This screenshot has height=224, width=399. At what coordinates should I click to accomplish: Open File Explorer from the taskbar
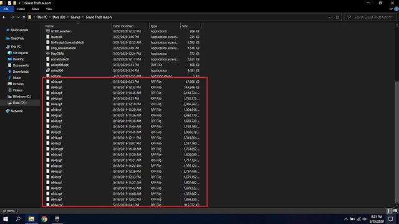pos(31,219)
